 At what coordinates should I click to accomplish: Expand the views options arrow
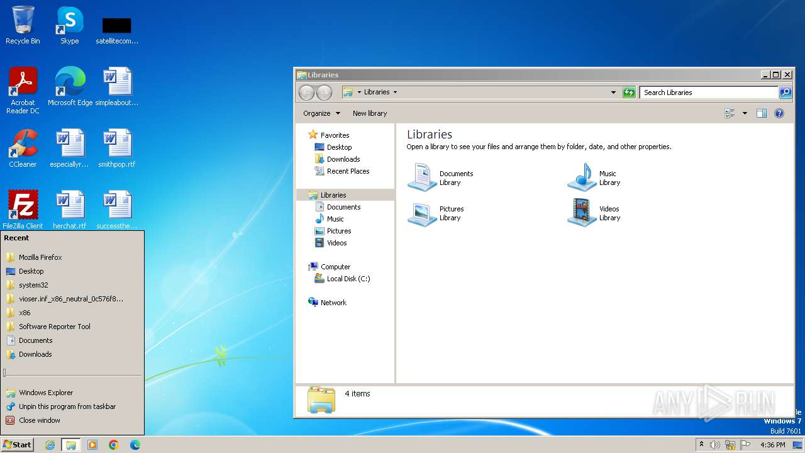(x=745, y=113)
